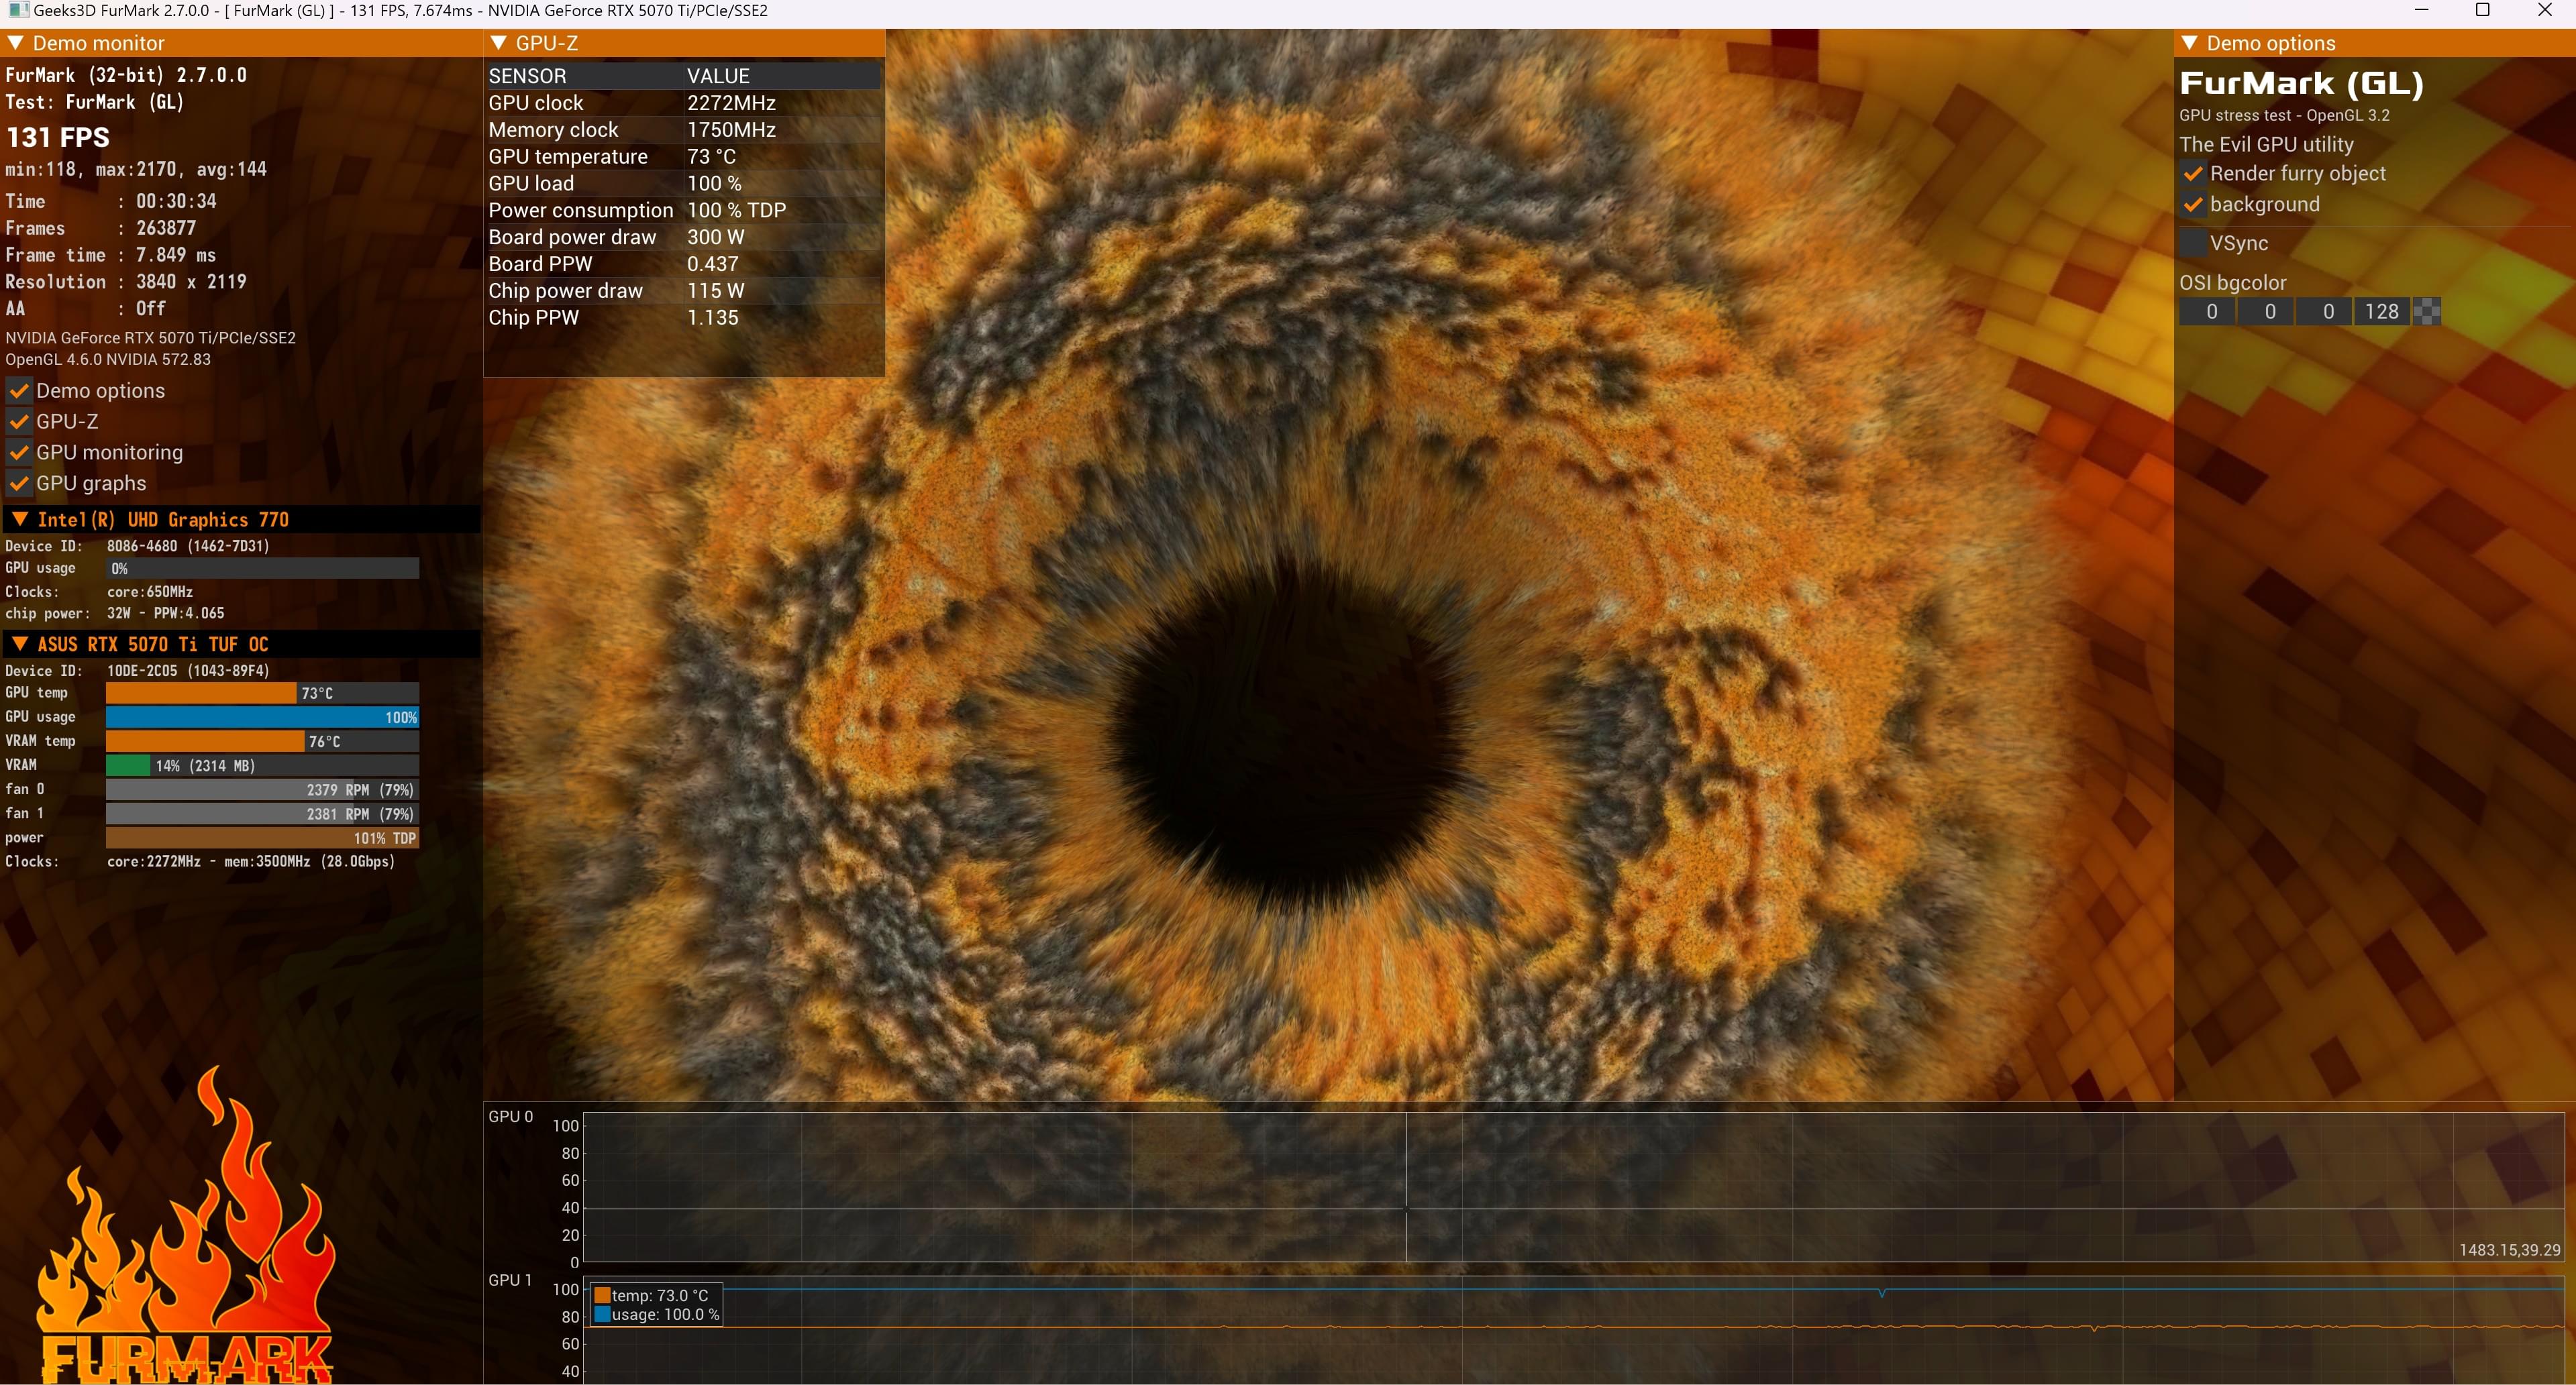This screenshot has height=1385, width=2576.
Task: Uncheck the GPU monitoring checkbox
Action: click(19, 453)
